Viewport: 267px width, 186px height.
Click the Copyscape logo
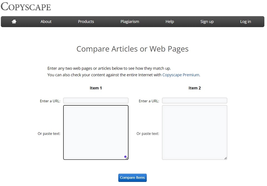(x=26, y=7)
